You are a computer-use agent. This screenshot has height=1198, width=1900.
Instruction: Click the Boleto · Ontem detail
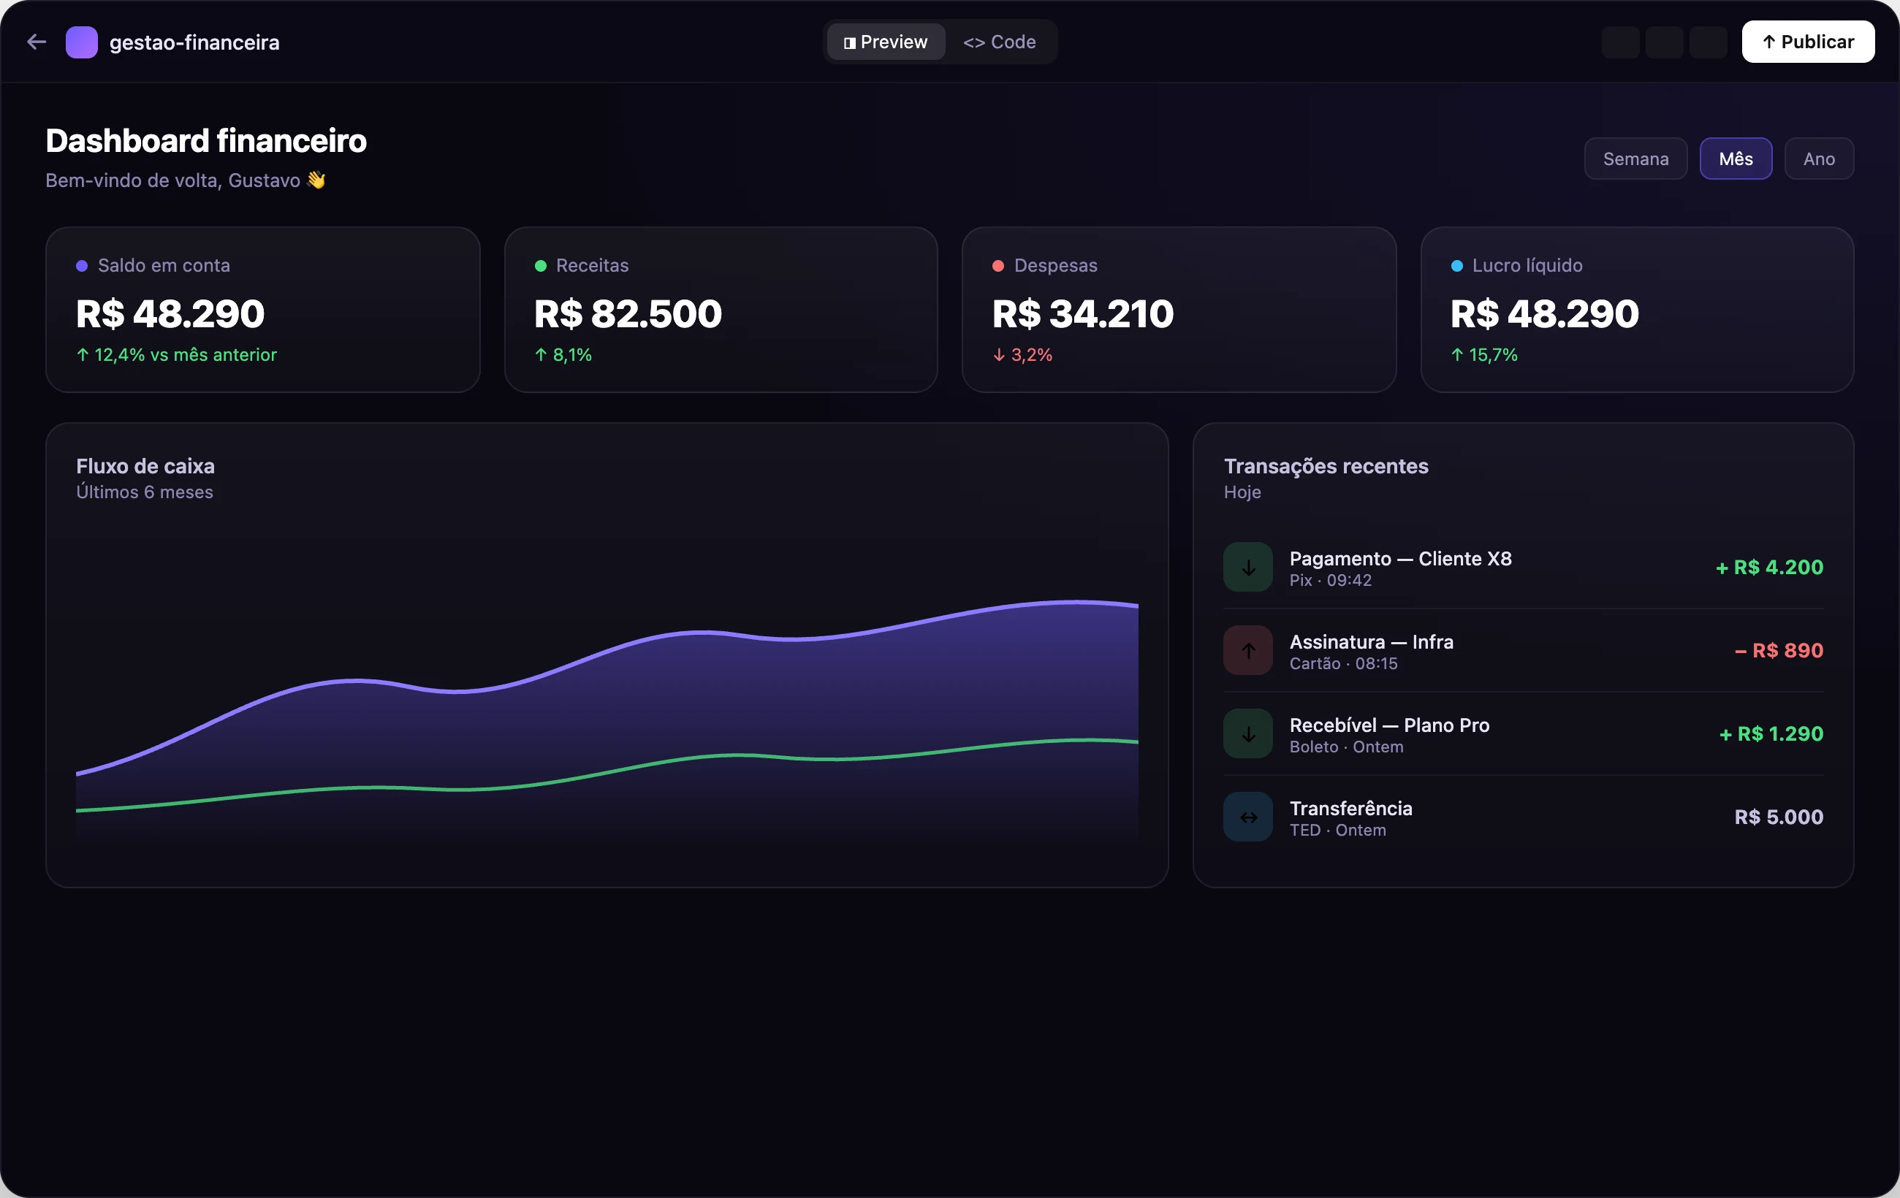click(x=1346, y=747)
